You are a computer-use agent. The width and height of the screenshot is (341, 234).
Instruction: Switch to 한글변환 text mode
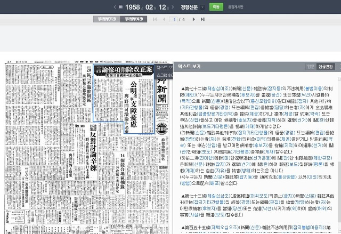coord(326,67)
